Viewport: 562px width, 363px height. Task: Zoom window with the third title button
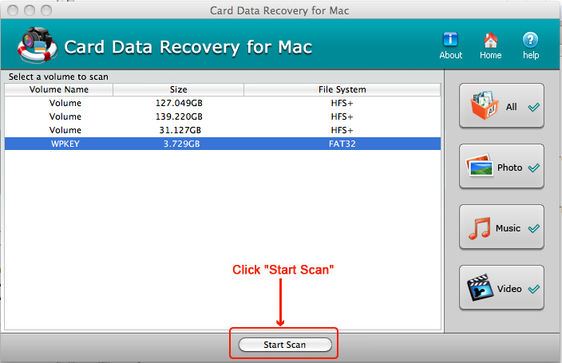click(x=46, y=10)
